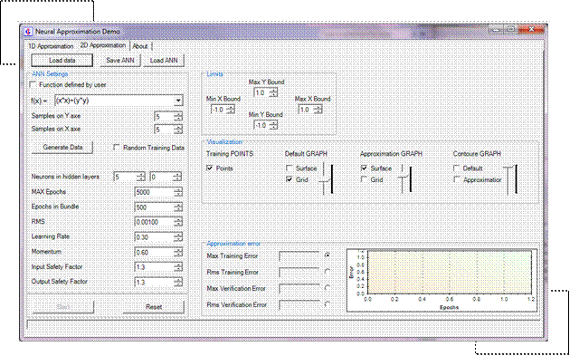Select the 2D Approximation tab

point(103,45)
